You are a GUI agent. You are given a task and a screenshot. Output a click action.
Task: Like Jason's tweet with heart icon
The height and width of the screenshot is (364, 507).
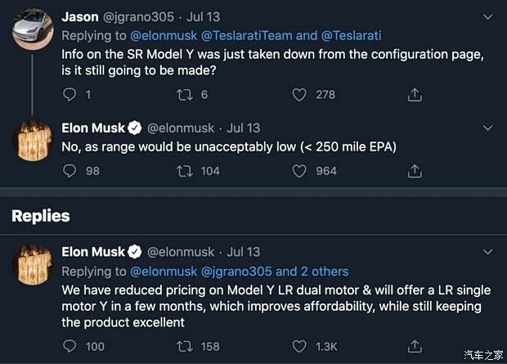[299, 95]
